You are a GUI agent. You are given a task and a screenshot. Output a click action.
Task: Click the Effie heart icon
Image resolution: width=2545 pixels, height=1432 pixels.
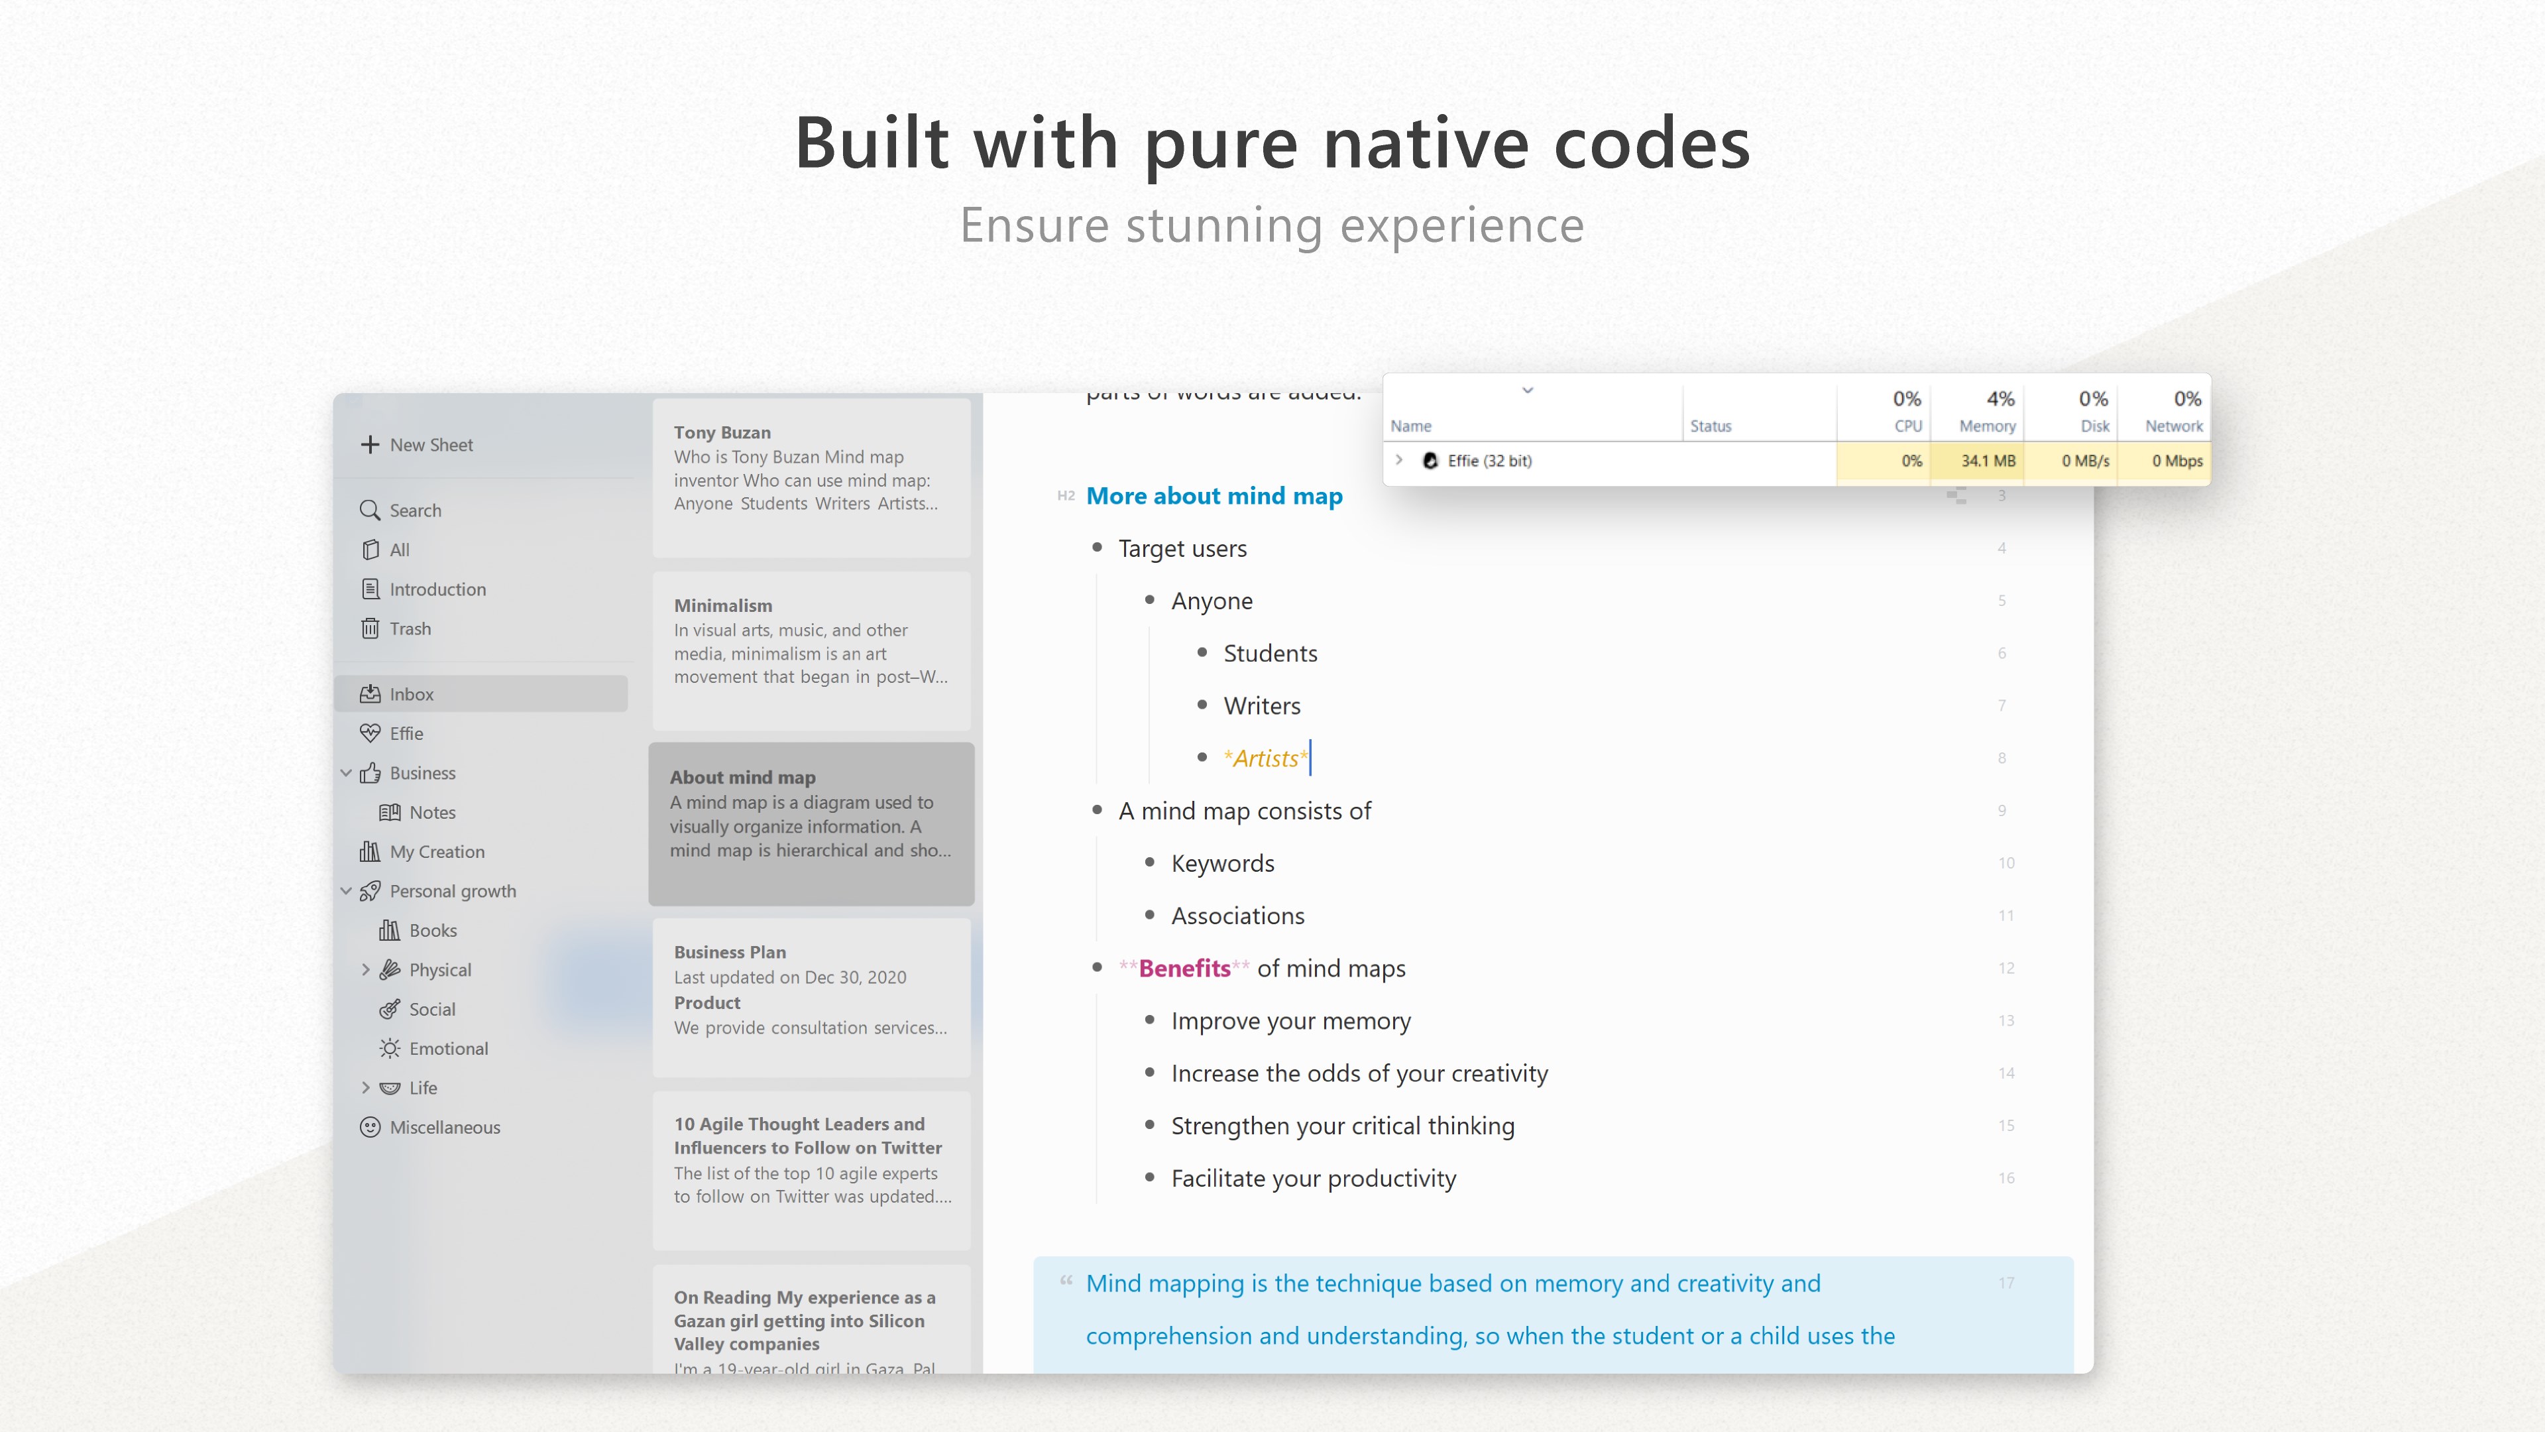[x=370, y=733]
